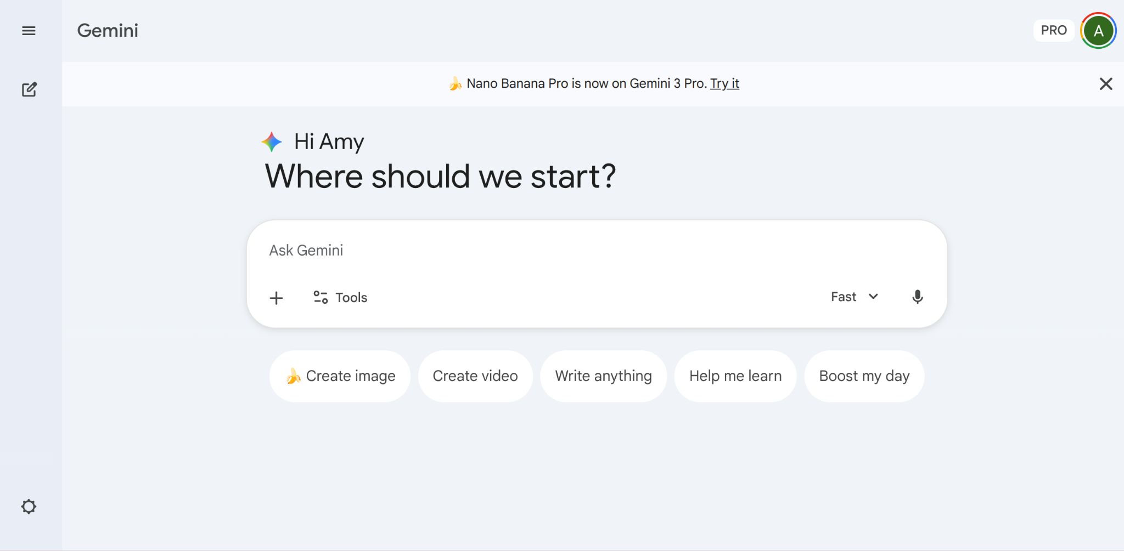Click the Gemini logo title
The width and height of the screenshot is (1124, 551).
coord(108,31)
